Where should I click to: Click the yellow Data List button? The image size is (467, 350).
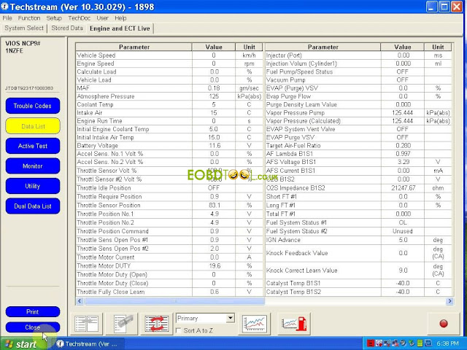click(x=33, y=126)
